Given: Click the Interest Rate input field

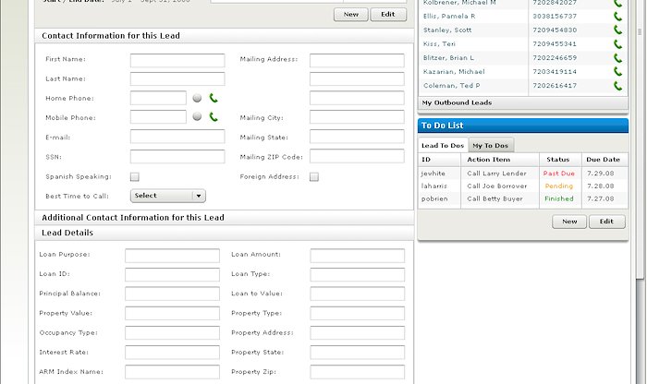Looking at the screenshot, I should 172,353.
